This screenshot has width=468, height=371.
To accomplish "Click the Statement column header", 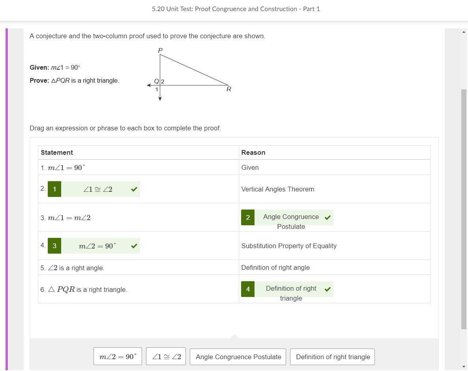I will point(57,152).
